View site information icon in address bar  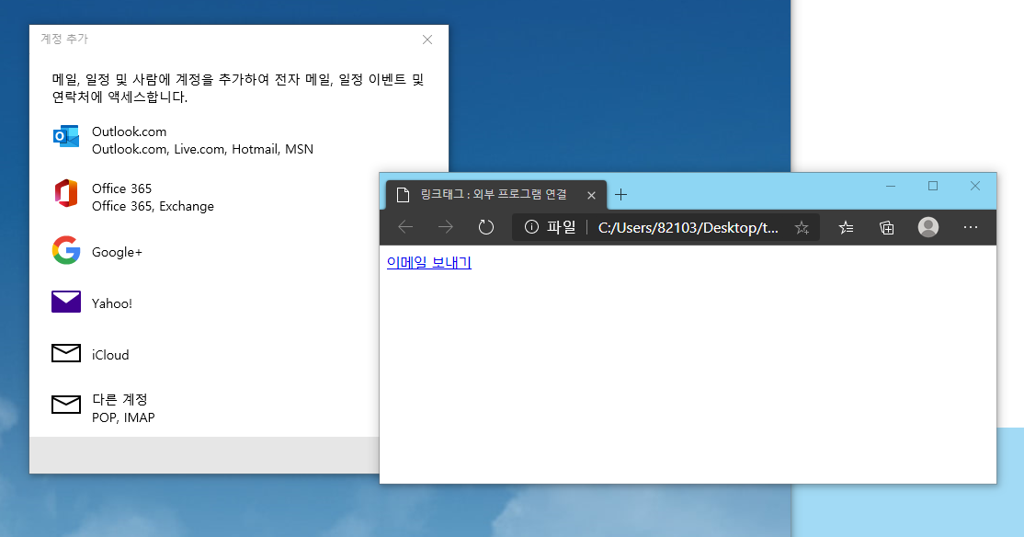coord(531,227)
